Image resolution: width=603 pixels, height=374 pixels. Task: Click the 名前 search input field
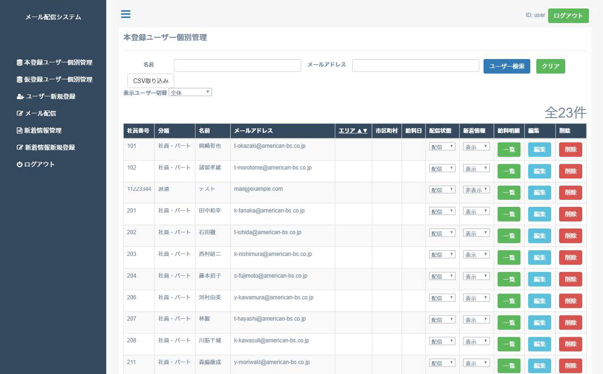point(237,66)
